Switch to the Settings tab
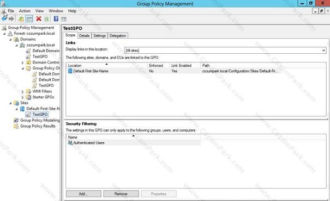Image resolution: width=330 pixels, height=201 pixels. (x=100, y=36)
